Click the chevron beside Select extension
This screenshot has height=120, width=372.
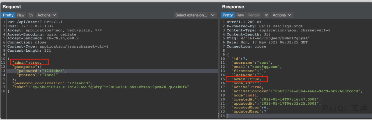[213, 15]
